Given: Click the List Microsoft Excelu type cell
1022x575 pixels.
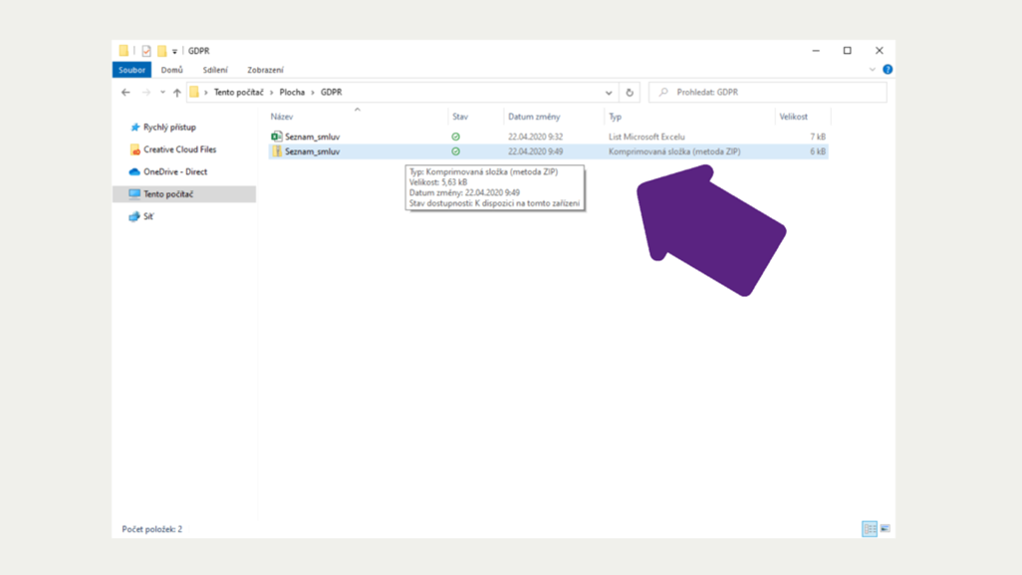Looking at the screenshot, I should (x=646, y=137).
